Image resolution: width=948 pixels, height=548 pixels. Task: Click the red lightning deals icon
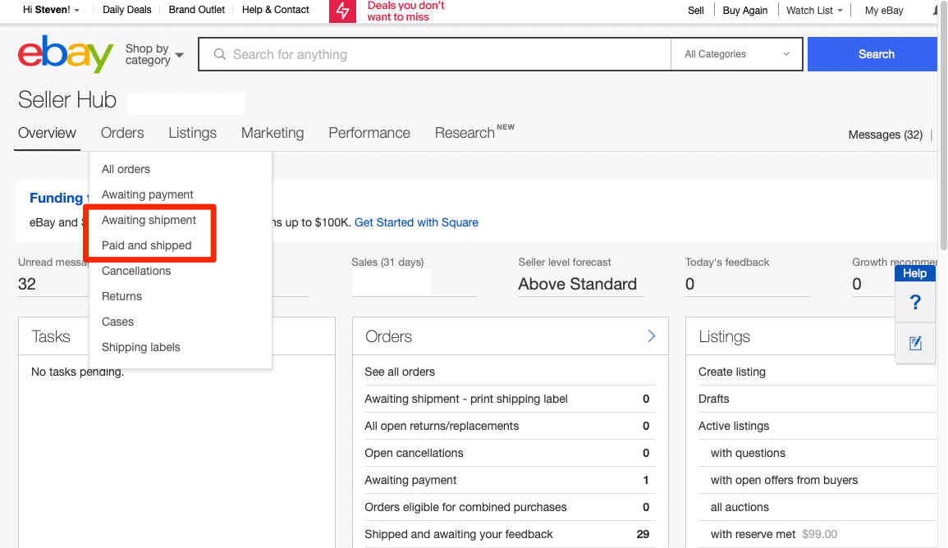[x=342, y=11]
